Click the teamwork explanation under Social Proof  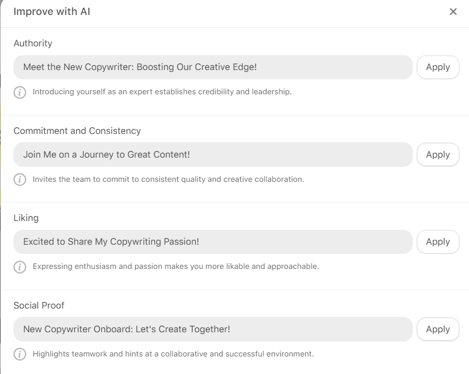click(x=173, y=354)
